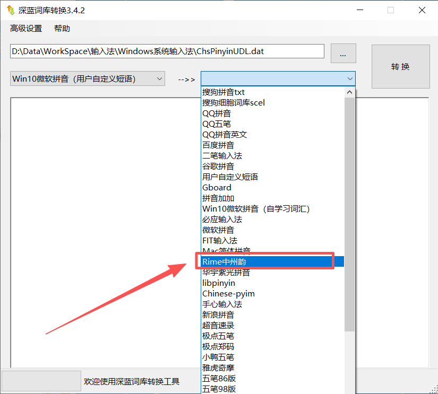The height and width of the screenshot is (394, 438).
Task: Choose Chinese-pyim in the list
Action: coord(273,294)
